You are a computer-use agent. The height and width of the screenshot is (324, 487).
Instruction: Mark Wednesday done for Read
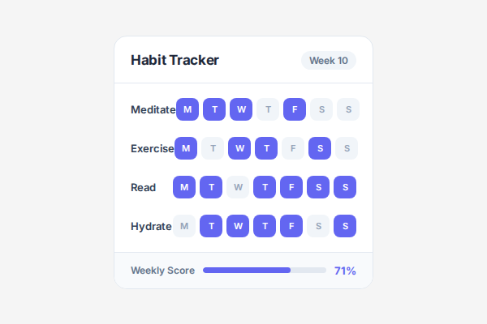[238, 187]
